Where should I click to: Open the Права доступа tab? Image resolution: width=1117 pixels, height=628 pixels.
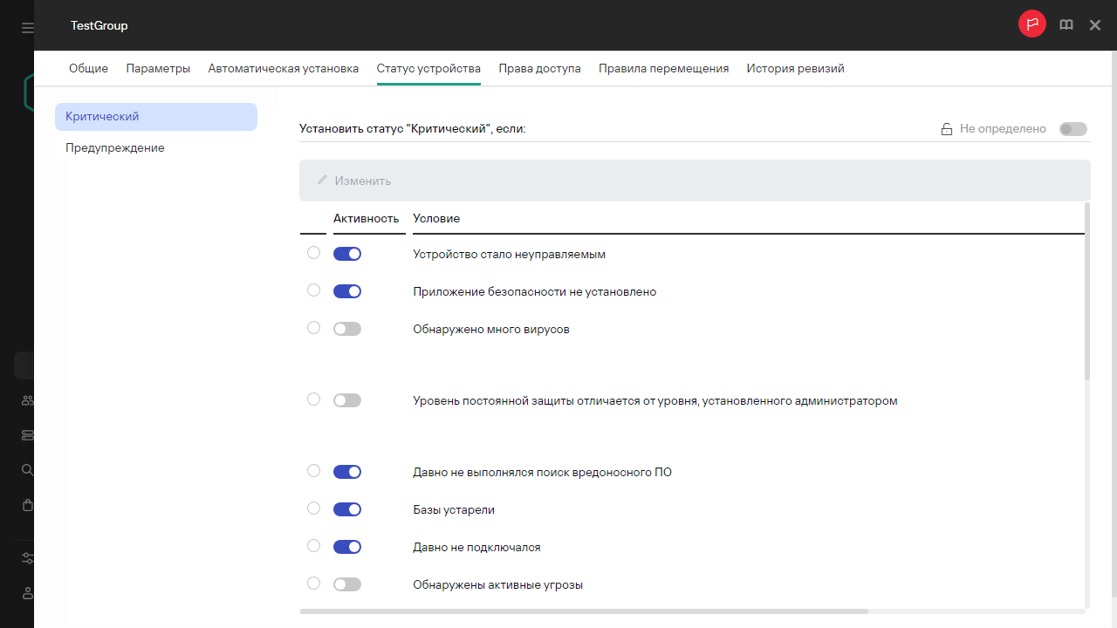point(539,68)
